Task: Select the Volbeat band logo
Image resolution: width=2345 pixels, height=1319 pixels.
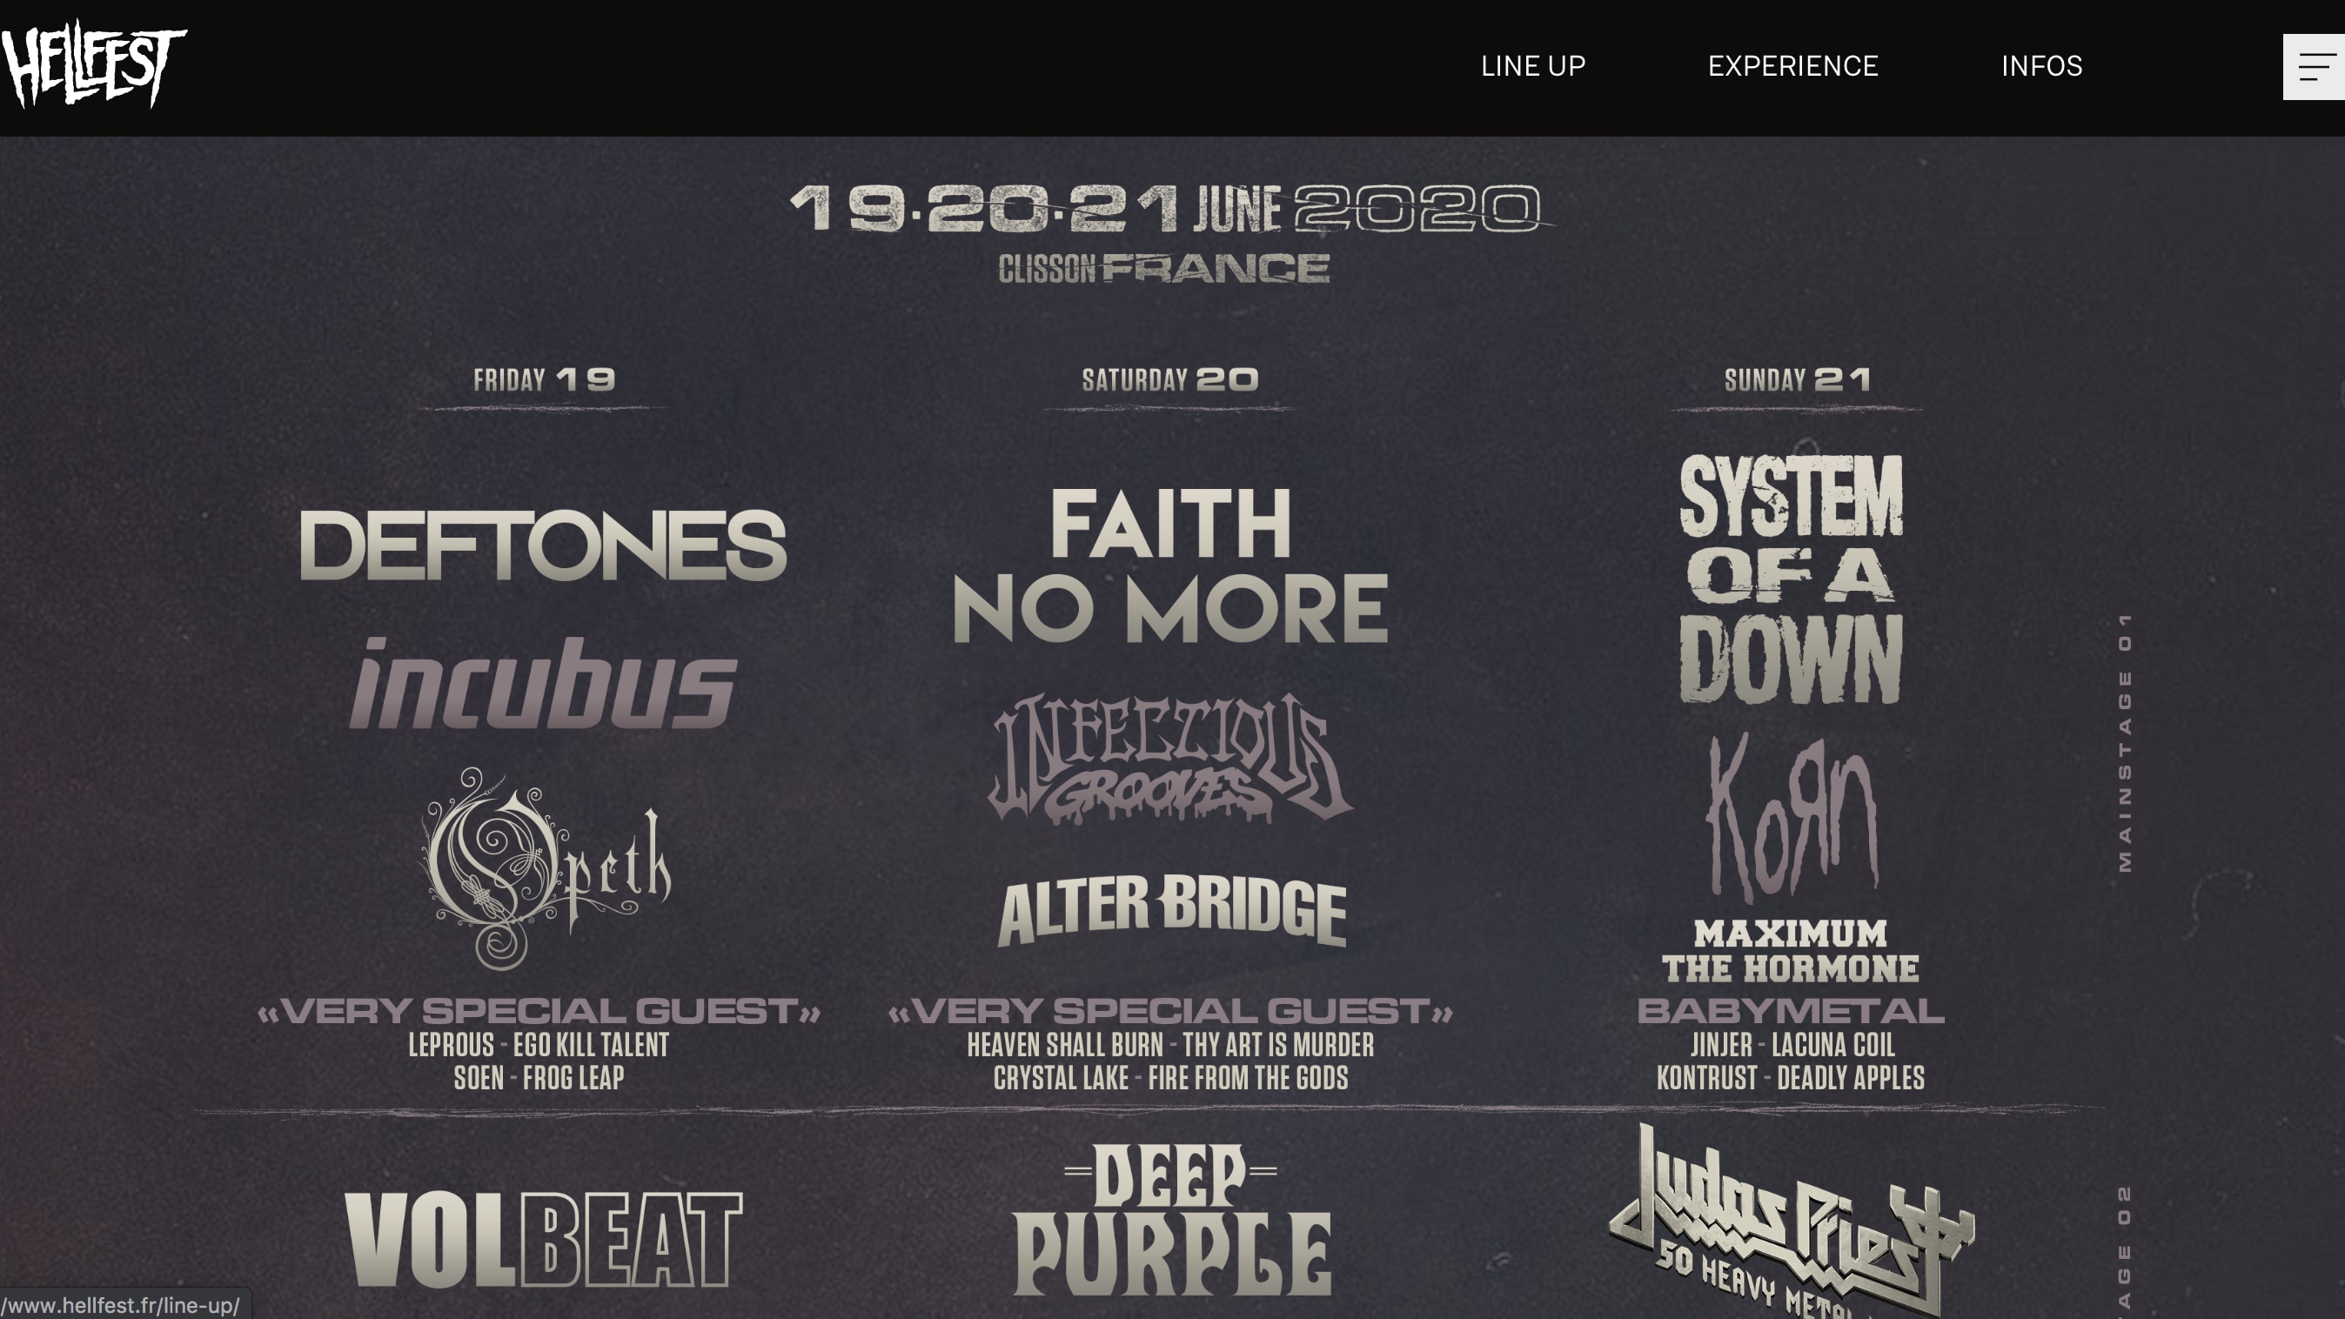Action: [x=544, y=1240]
